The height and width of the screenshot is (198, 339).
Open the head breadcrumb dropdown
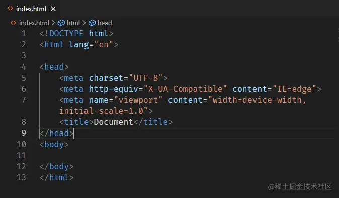105,23
